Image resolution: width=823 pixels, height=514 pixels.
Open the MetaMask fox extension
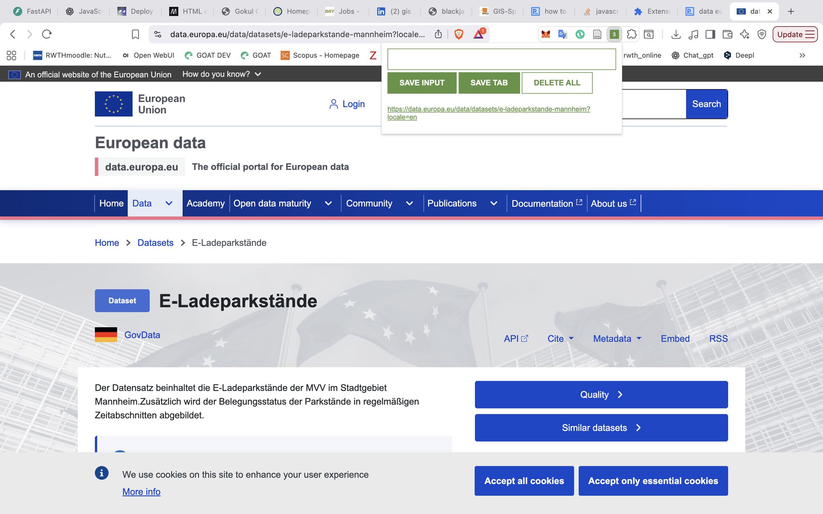546,35
